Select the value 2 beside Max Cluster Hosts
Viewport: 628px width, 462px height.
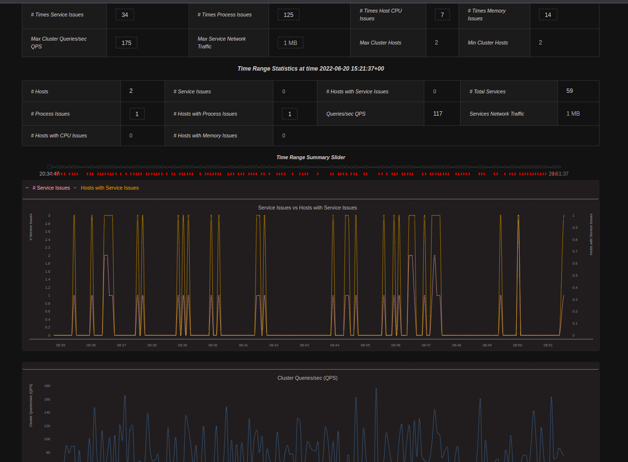click(x=436, y=43)
